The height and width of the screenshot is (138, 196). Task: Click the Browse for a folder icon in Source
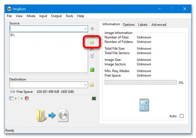(92, 42)
